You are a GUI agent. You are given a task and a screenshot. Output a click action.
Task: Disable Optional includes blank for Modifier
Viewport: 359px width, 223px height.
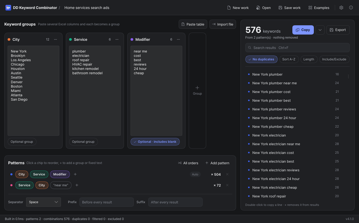(x=155, y=142)
